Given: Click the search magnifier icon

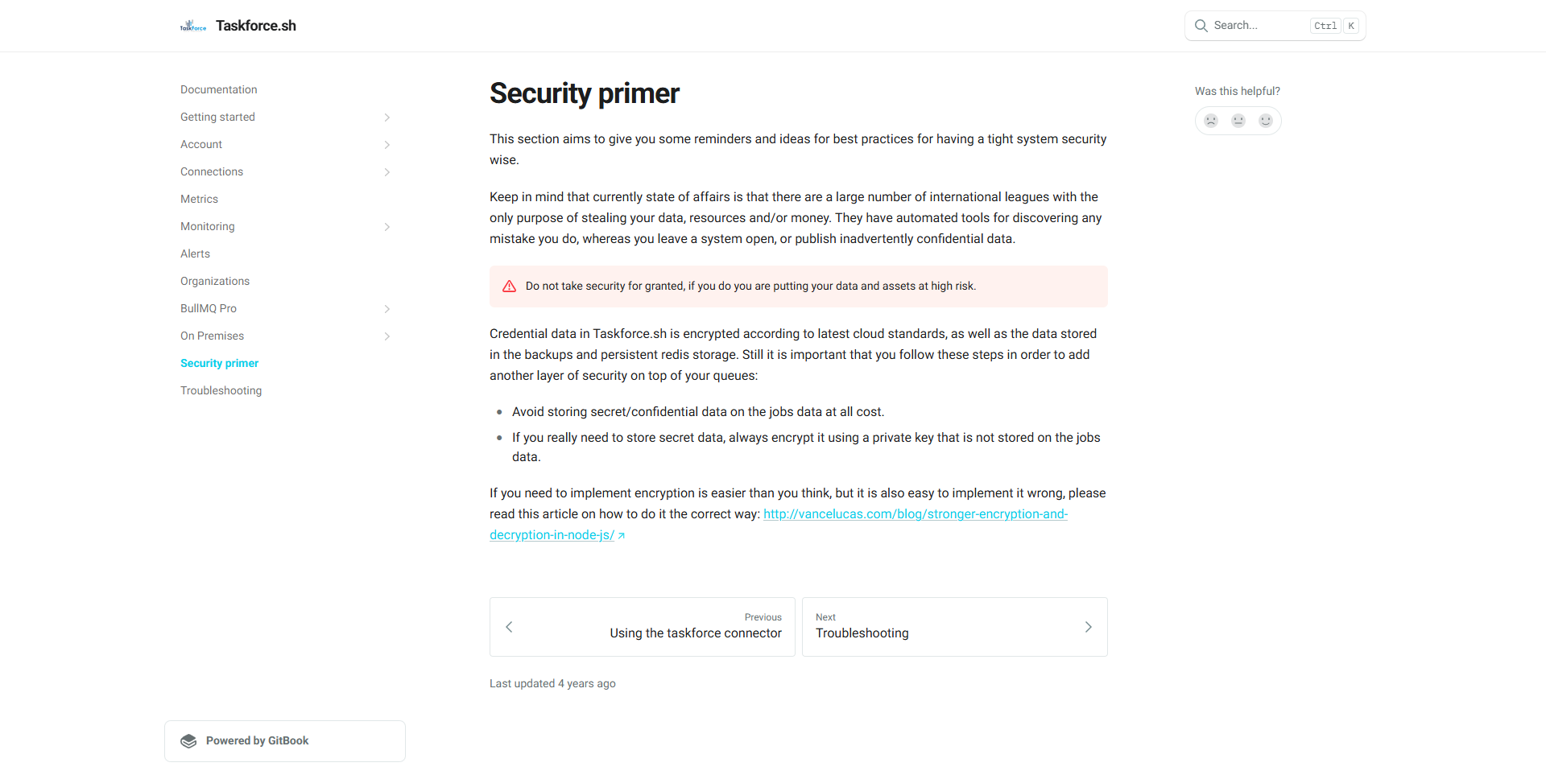Looking at the screenshot, I should point(1201,26).
